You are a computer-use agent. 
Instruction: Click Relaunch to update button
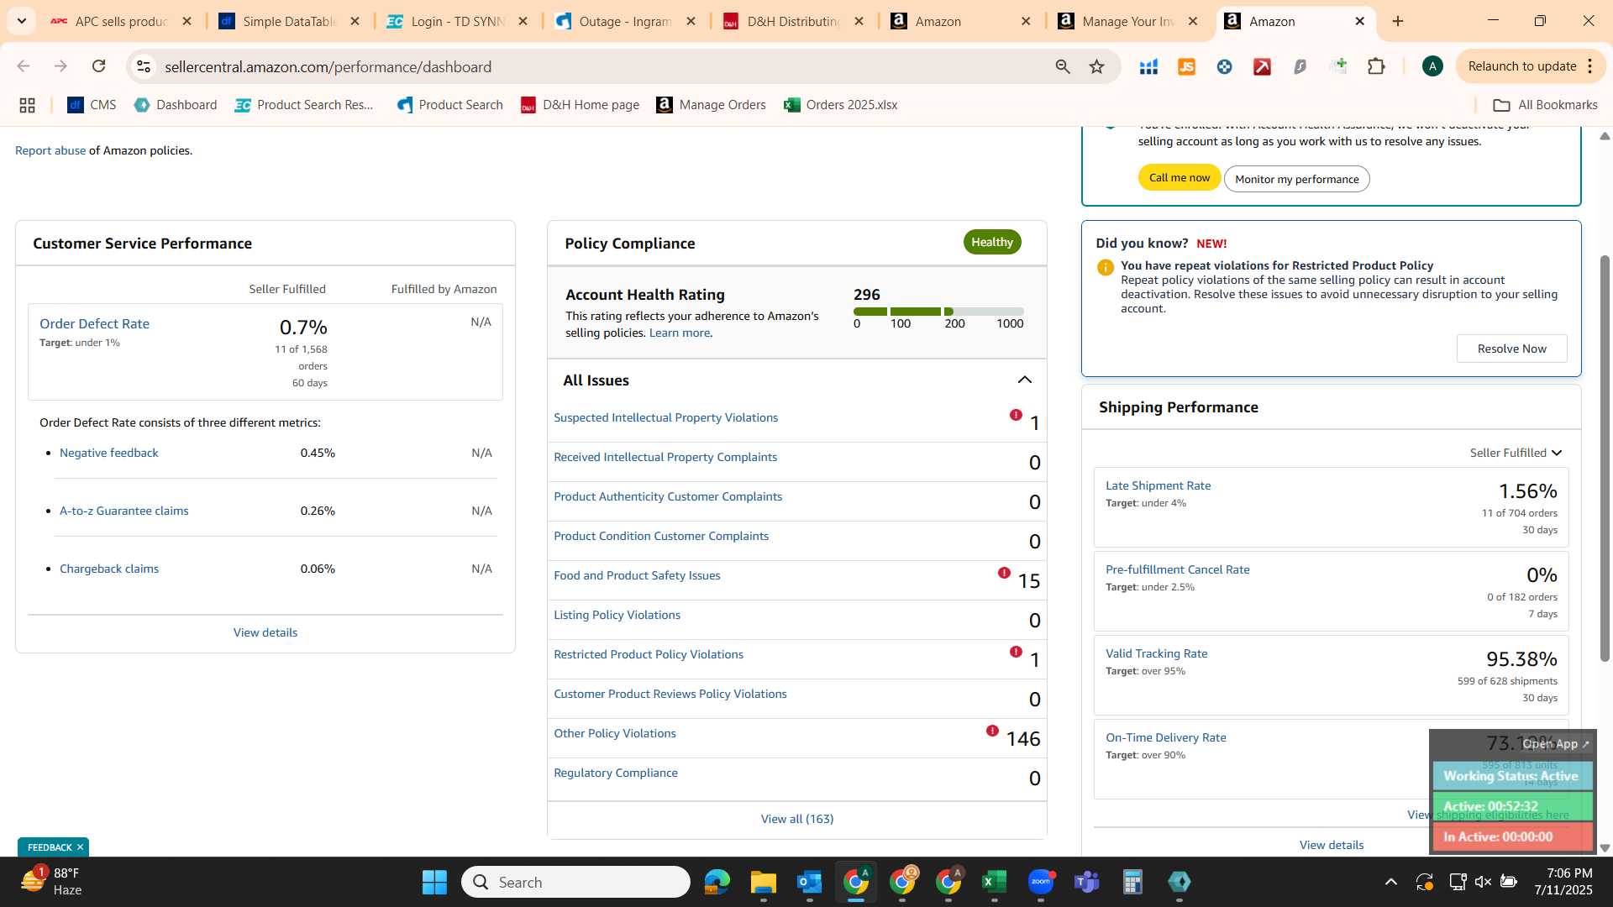click(1521, 66)
